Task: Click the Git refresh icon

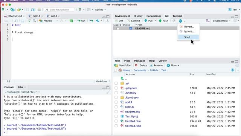Action: coord(235,21)
